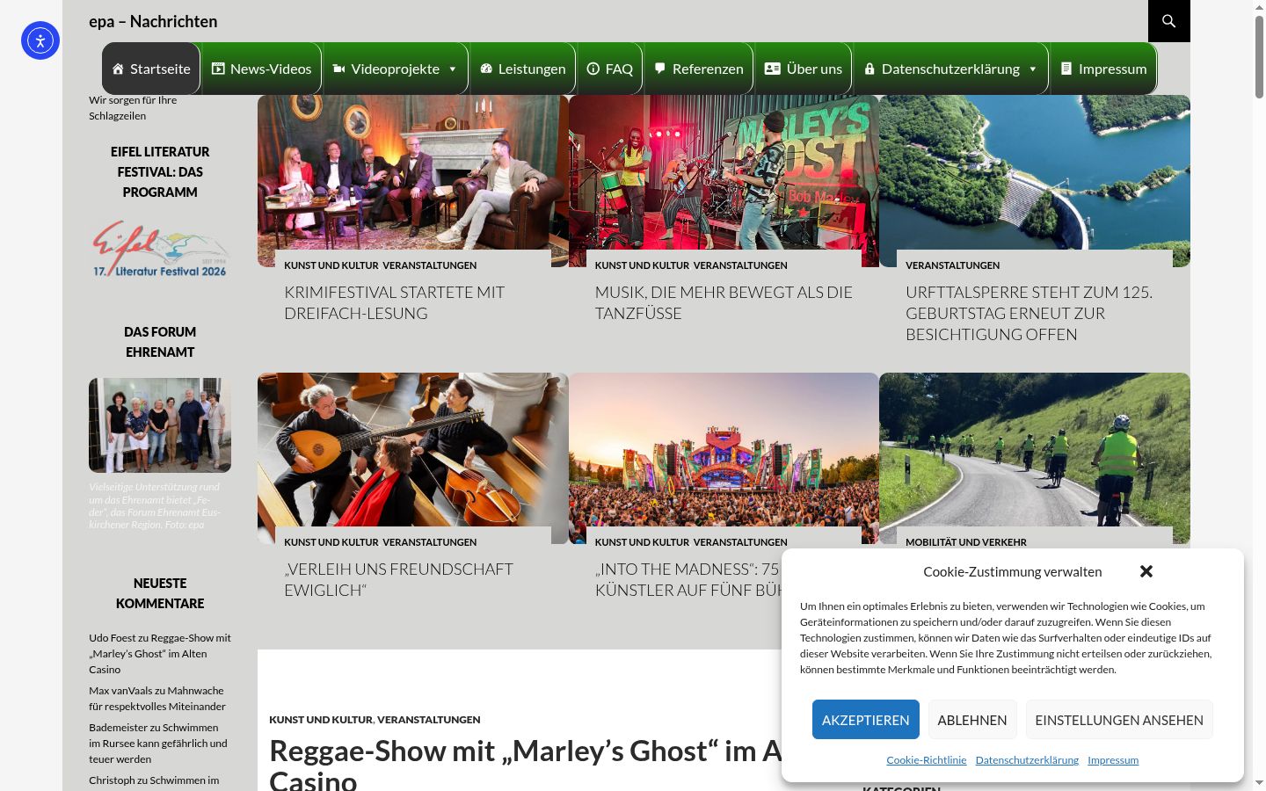Read article Krimifestival startete mit Dreifach-Lesung
The width and height of the screenshot is (1266, 791).
tap(394, 302)
